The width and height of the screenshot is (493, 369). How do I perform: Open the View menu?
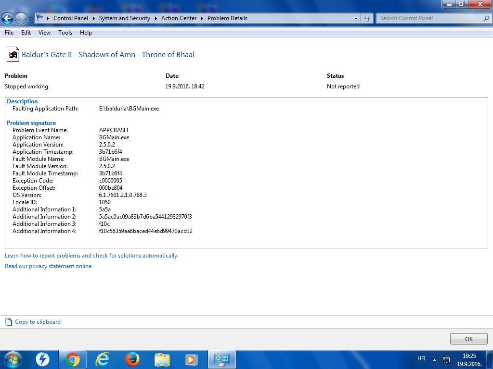(44, 33)
